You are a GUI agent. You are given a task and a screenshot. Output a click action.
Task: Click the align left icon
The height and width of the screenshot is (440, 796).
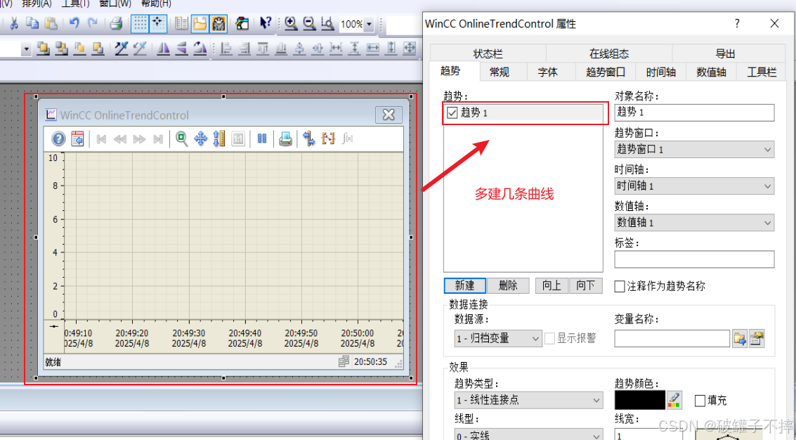click(x=226, y=48)
